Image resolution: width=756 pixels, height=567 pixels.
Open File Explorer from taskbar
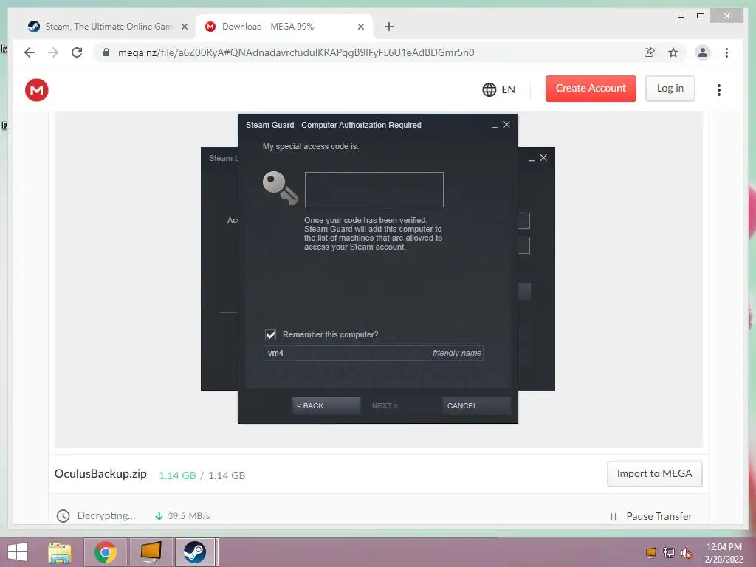(60, 552)
